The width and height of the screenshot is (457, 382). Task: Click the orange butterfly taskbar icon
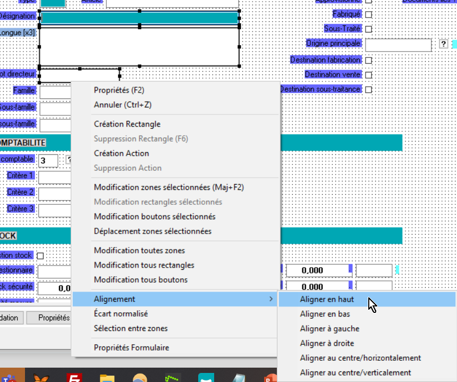click(41, 377)
